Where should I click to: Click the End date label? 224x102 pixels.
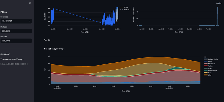(x=4, y=37)
